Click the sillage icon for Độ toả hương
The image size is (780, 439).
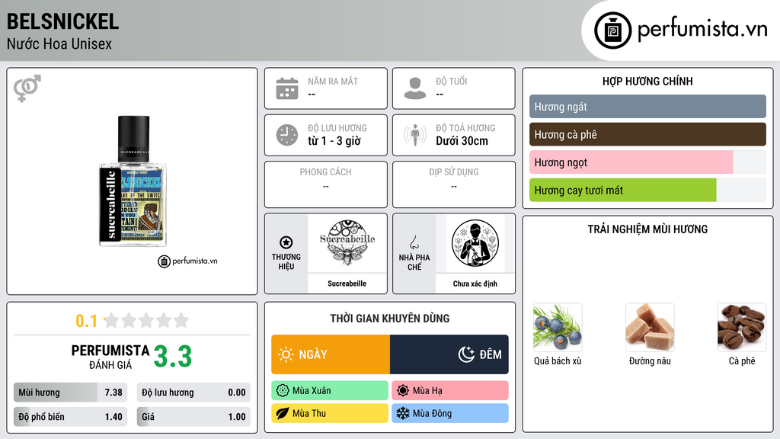pyautogui.click(x=415, y=135)
